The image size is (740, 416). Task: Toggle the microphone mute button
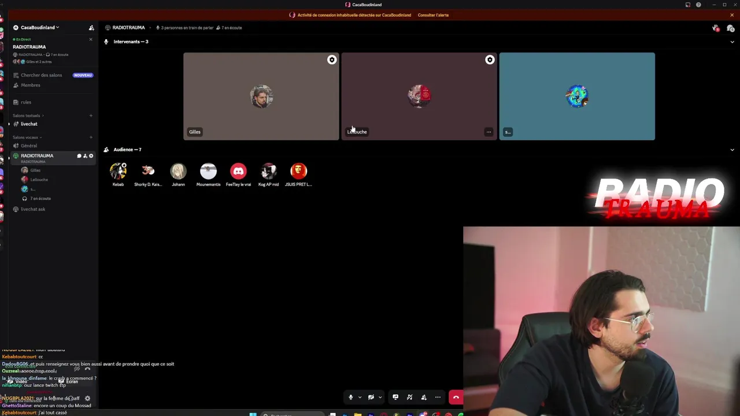point(350,398)
